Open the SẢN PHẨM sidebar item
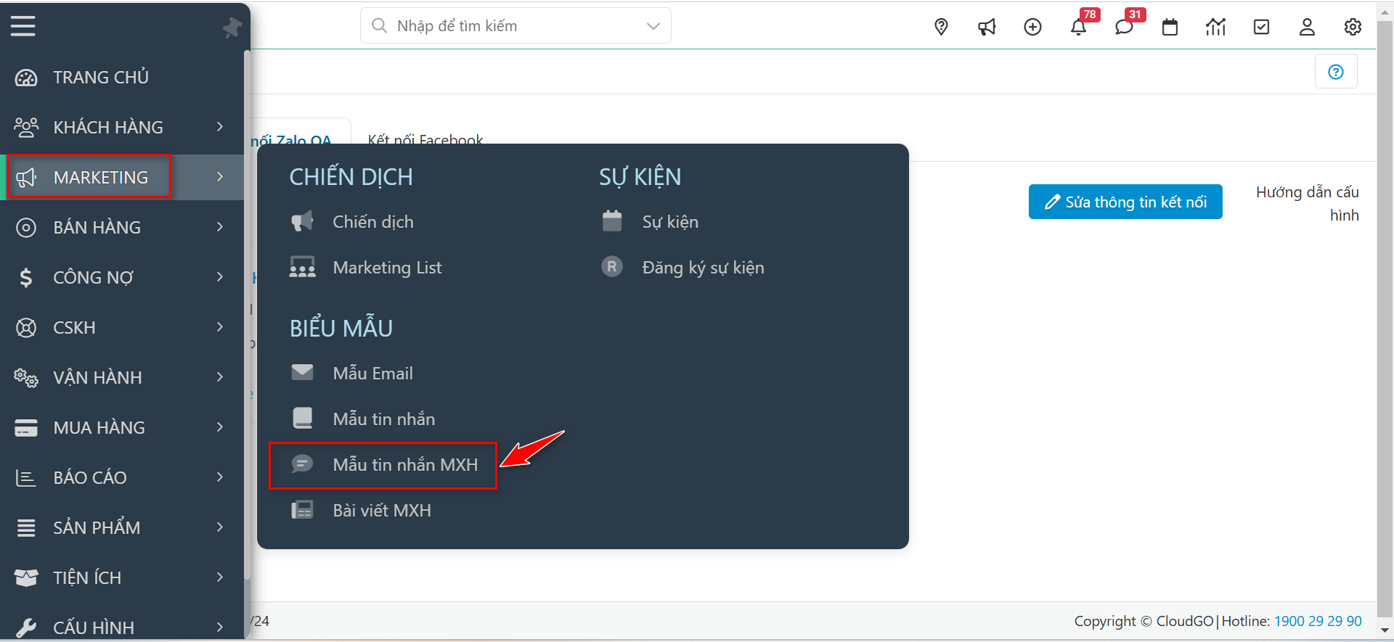The width and height of the screenshot is (1394, 642). pos(122,527)
